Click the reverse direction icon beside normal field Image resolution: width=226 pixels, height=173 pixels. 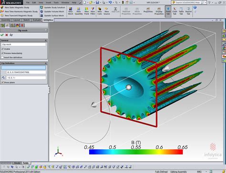click(x=3, y=77)
